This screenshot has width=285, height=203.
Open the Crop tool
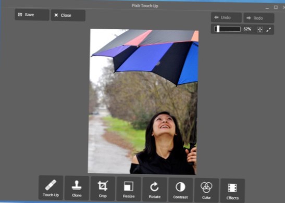tap(103, 188)
